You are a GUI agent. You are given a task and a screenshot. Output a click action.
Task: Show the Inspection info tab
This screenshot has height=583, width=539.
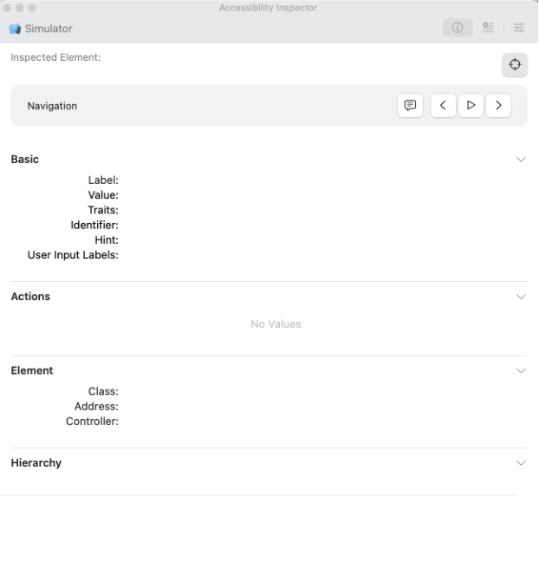458,28
